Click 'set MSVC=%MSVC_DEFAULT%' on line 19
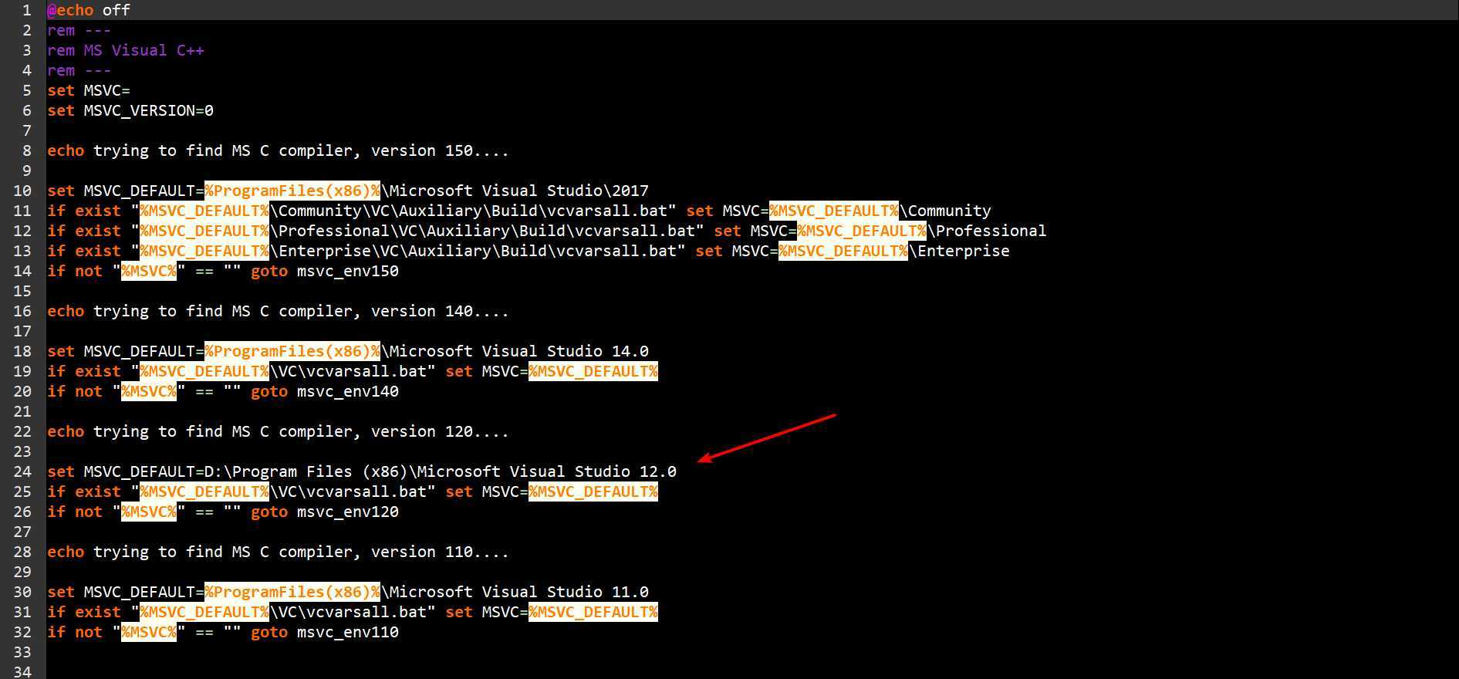 (x=552, y=371)
